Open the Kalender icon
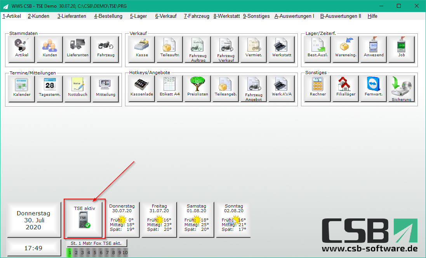 (21, 89)
